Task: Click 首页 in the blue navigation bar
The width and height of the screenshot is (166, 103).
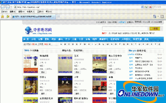Action: pyautogui.click(x=26, y=39)
